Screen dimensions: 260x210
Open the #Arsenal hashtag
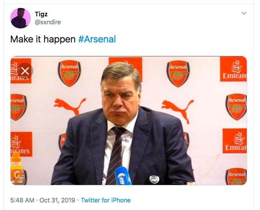[97, 39]
